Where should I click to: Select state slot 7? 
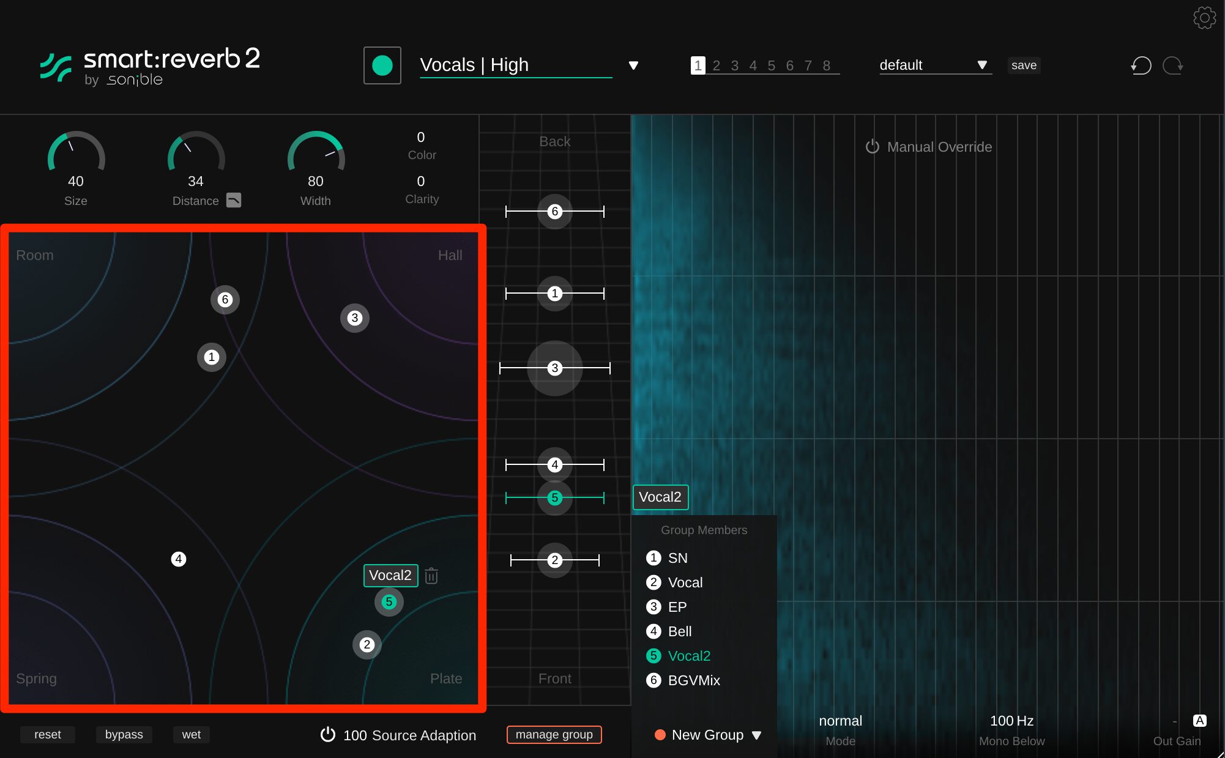[808, 65]
